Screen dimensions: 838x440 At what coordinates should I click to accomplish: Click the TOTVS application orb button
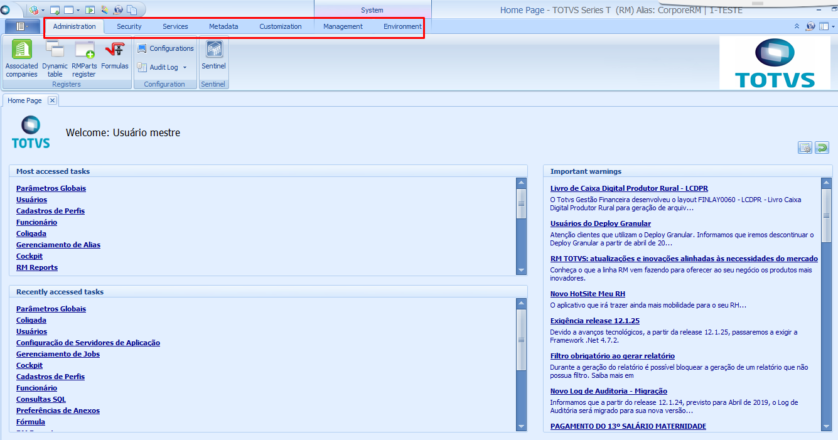(6, 9)
